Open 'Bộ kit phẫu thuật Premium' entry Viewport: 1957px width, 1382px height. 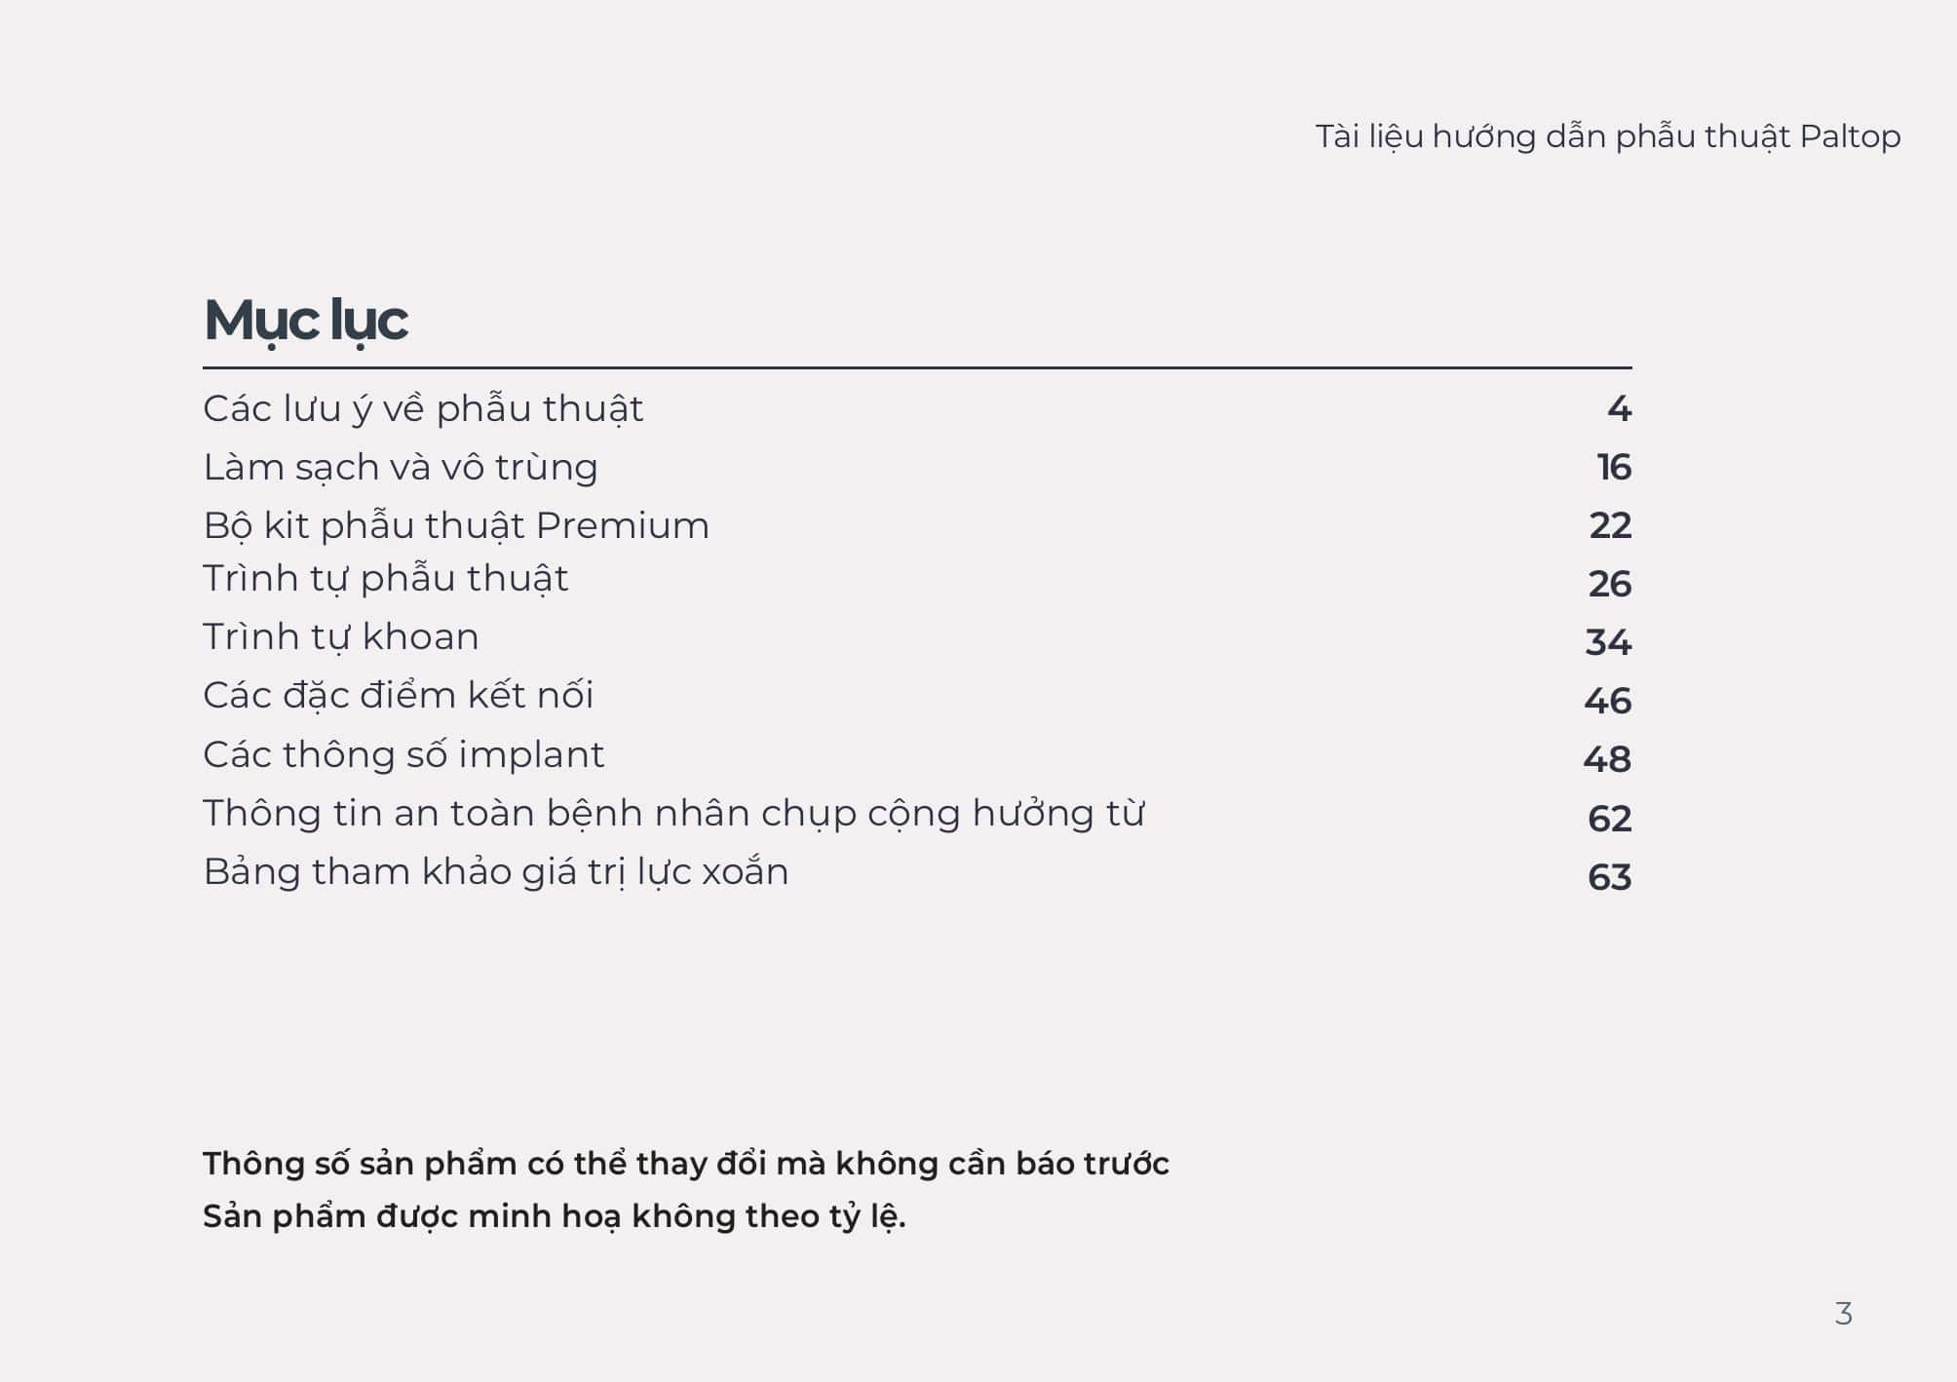coord(456,526)
